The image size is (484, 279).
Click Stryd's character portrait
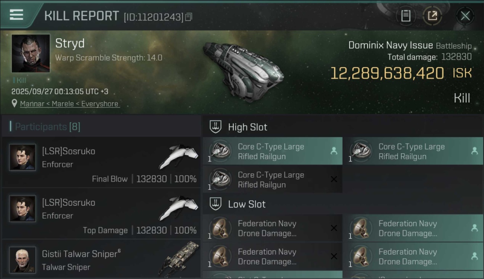point(31,53)
